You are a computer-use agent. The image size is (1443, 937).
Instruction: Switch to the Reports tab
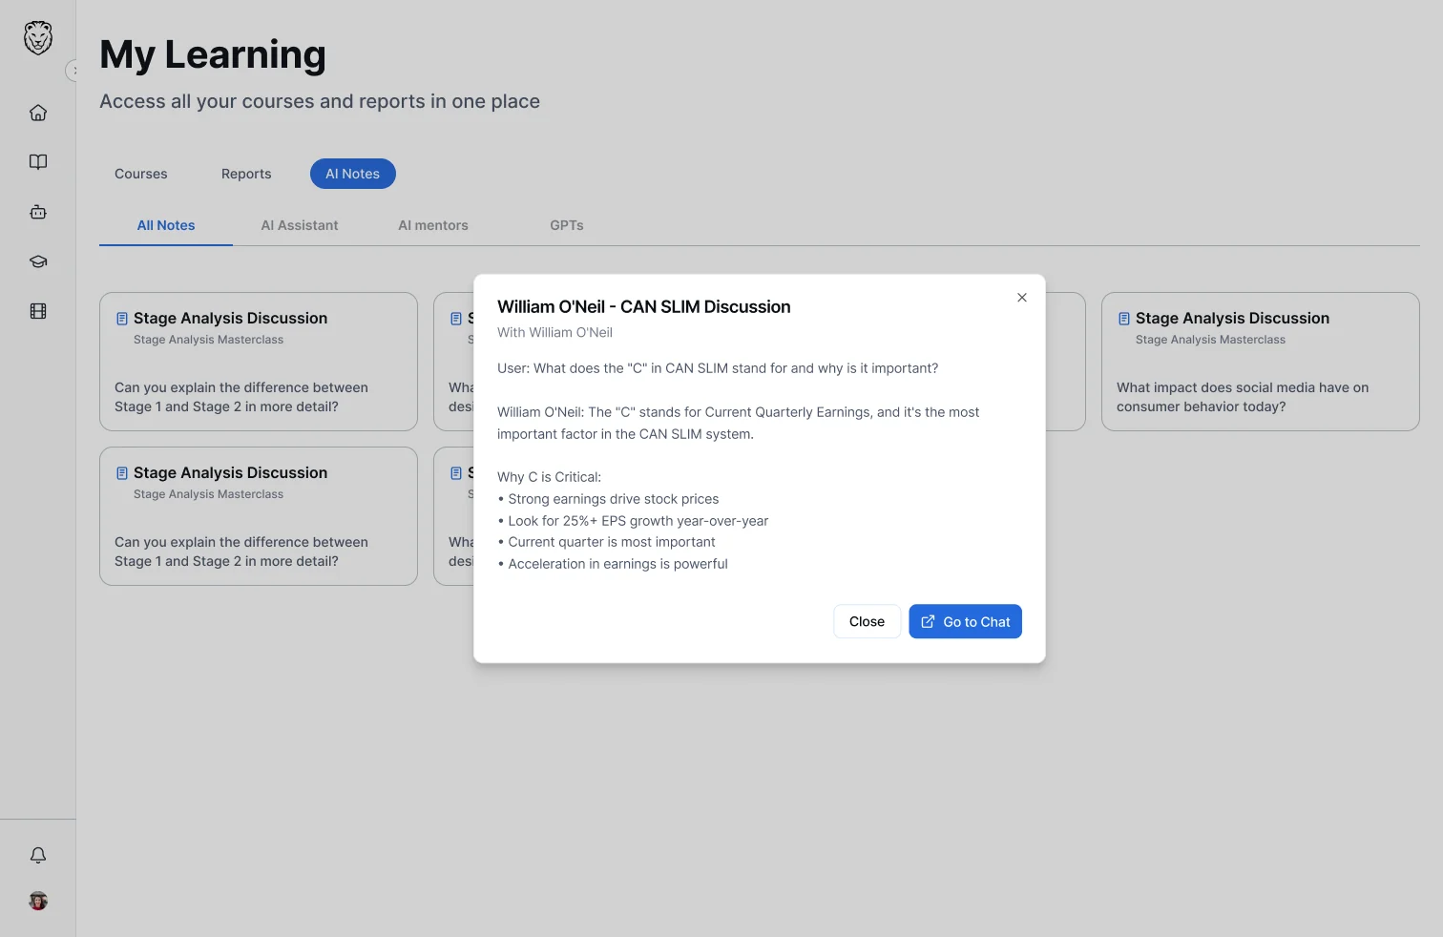[246, 174]
